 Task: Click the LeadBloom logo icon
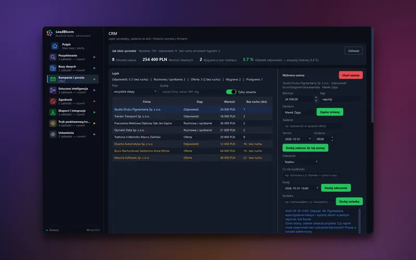[49, 33]
